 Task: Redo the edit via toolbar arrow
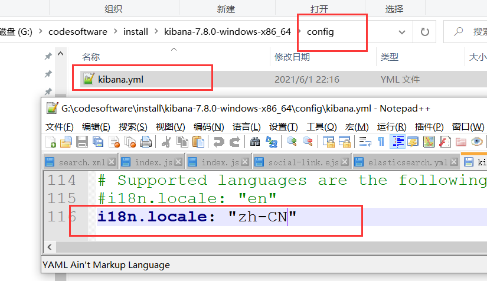(x=235, y=142)
